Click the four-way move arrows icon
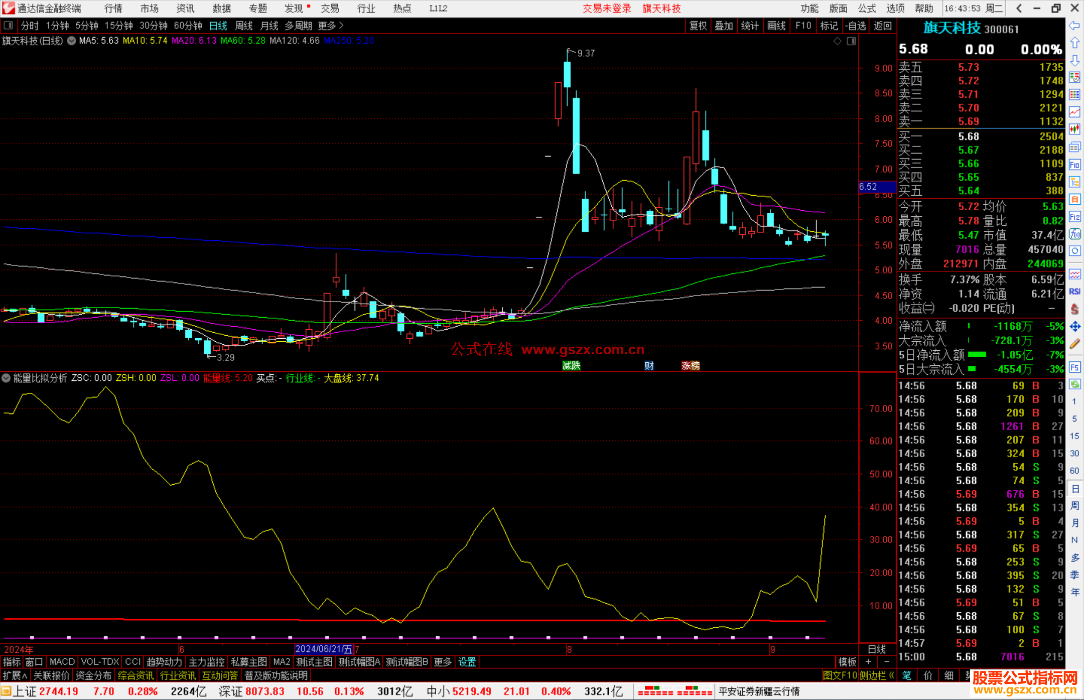The image size is (1084, 700). click(x=1074, y=327)
